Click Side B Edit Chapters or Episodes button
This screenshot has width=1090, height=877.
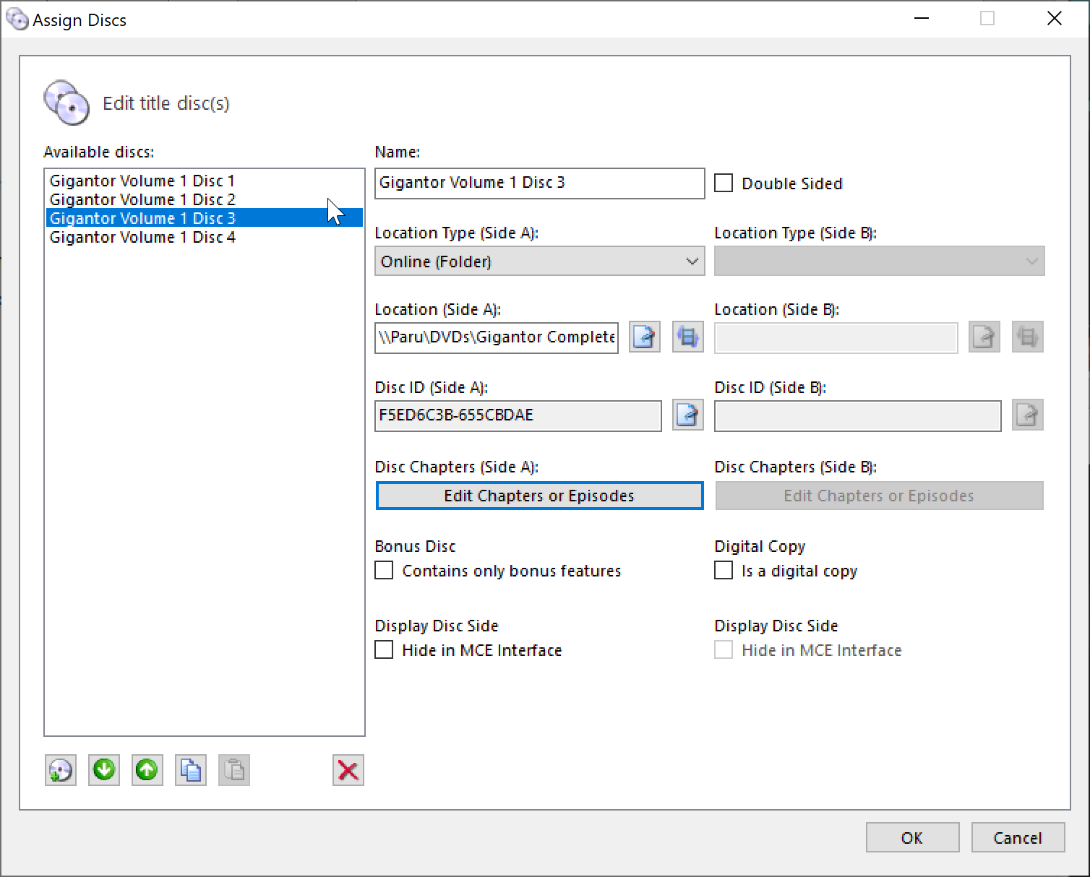pos(880,496)
